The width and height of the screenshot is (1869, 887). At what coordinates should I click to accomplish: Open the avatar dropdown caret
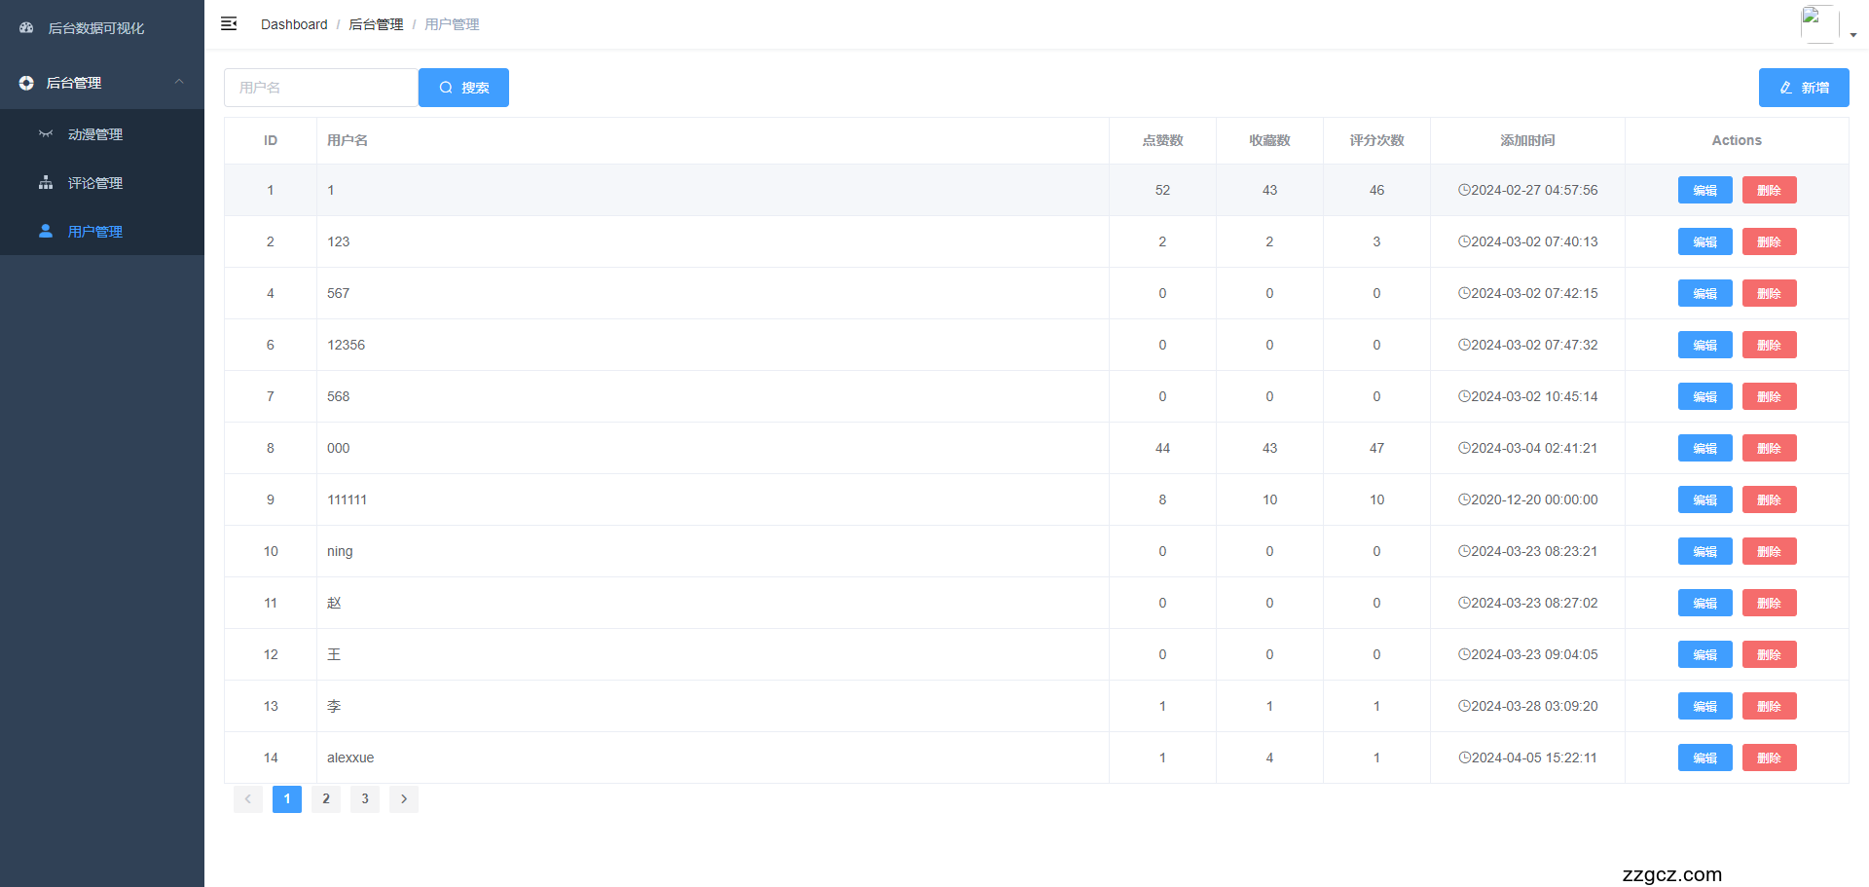point(1853,34)
